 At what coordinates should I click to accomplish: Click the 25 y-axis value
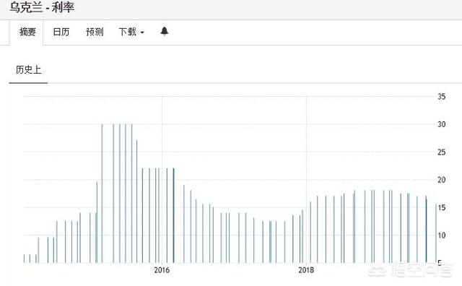pos(441,152)
